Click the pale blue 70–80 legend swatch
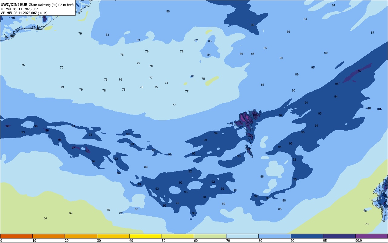 point(242,236)
